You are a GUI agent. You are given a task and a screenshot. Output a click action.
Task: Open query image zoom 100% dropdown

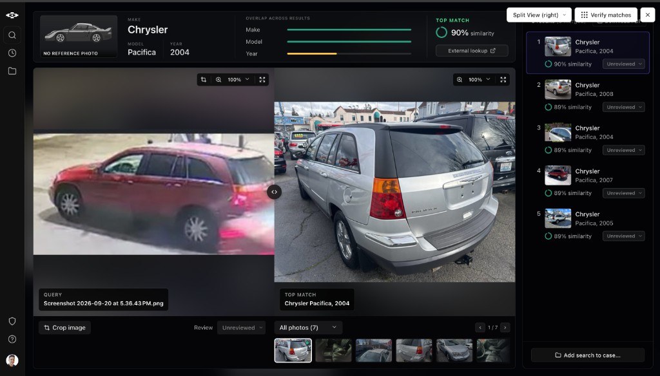pos(238,79)
